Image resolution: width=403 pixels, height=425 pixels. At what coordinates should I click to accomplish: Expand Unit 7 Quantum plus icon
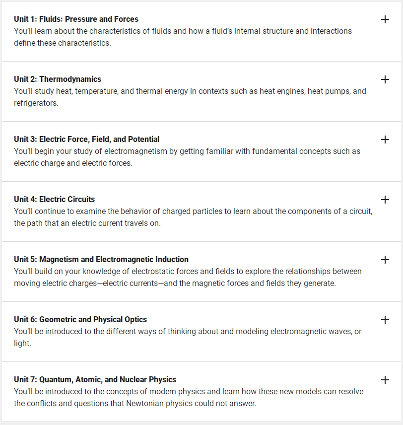tap(385, 380)
